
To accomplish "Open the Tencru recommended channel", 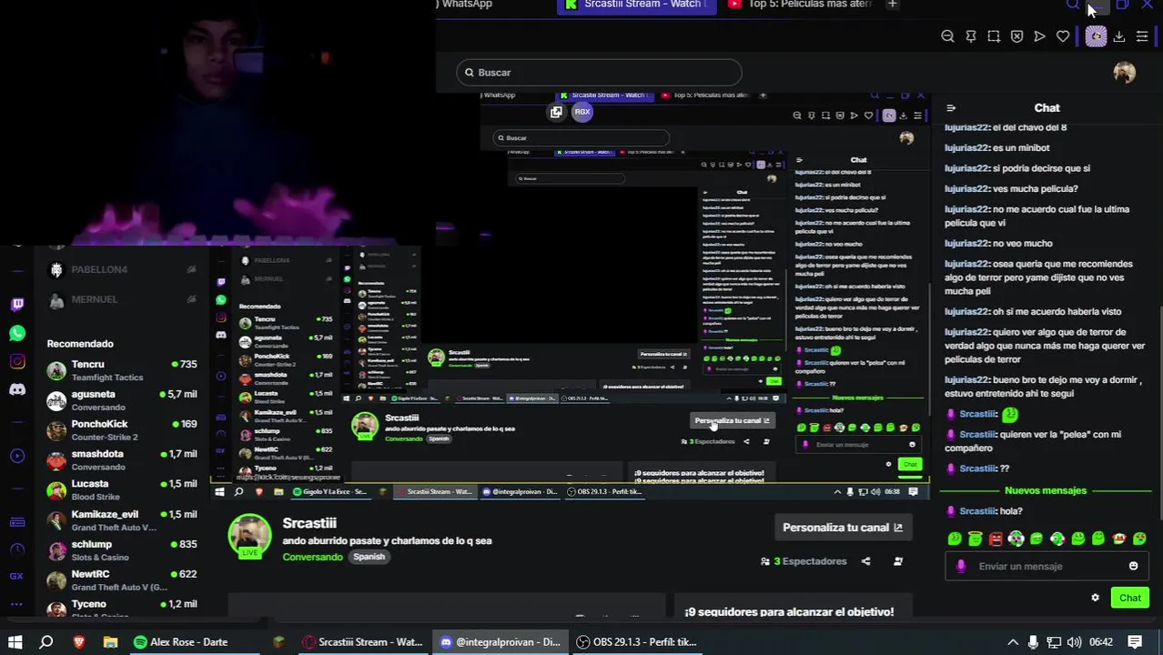I will tap(122, 370).
